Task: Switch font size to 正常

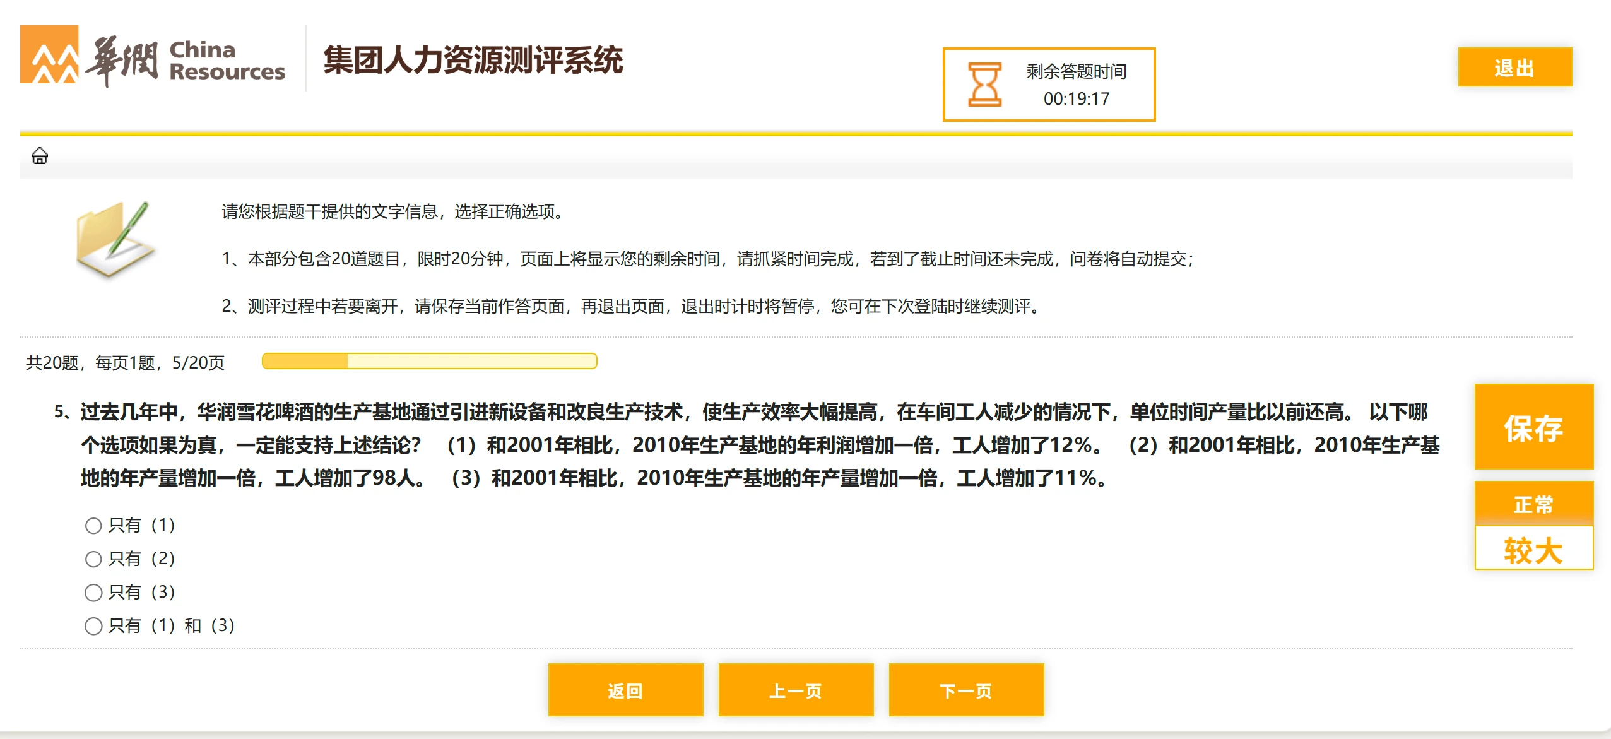Action: 1533,504
